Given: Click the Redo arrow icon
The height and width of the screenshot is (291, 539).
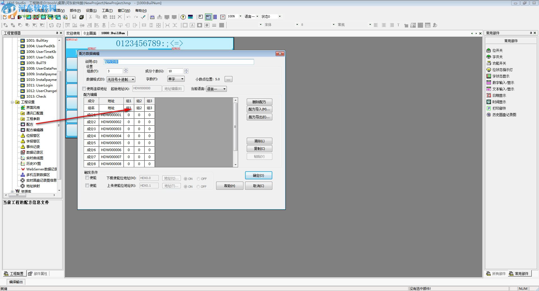Looking at the screenshot, I should [x=136, y=17].
